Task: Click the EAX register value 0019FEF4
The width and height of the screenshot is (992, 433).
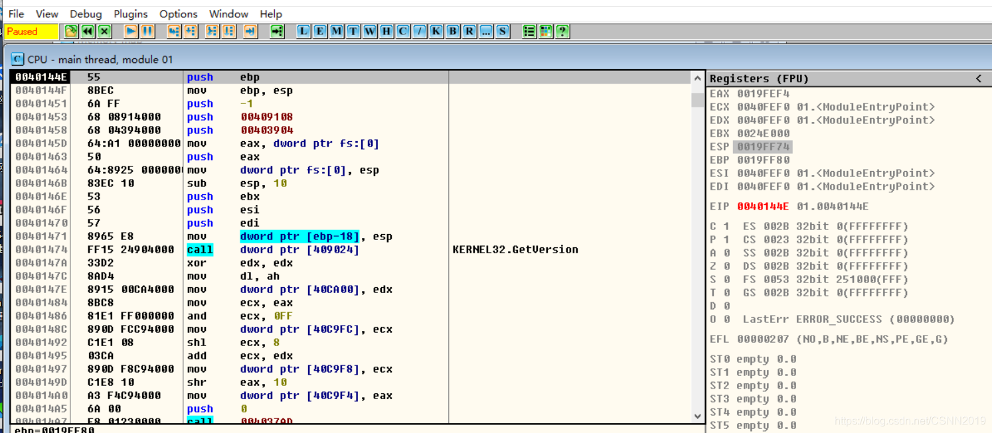Action: [763, 93]
